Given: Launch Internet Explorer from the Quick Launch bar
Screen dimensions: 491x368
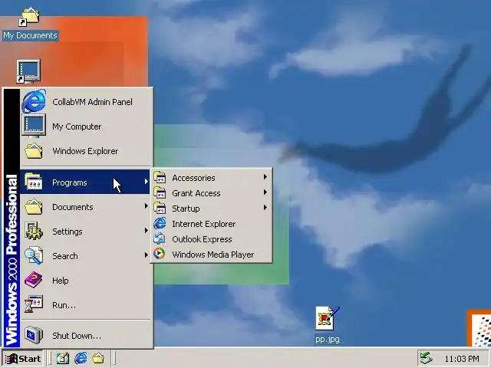Looking at the screenshot, I should (81, 358).
